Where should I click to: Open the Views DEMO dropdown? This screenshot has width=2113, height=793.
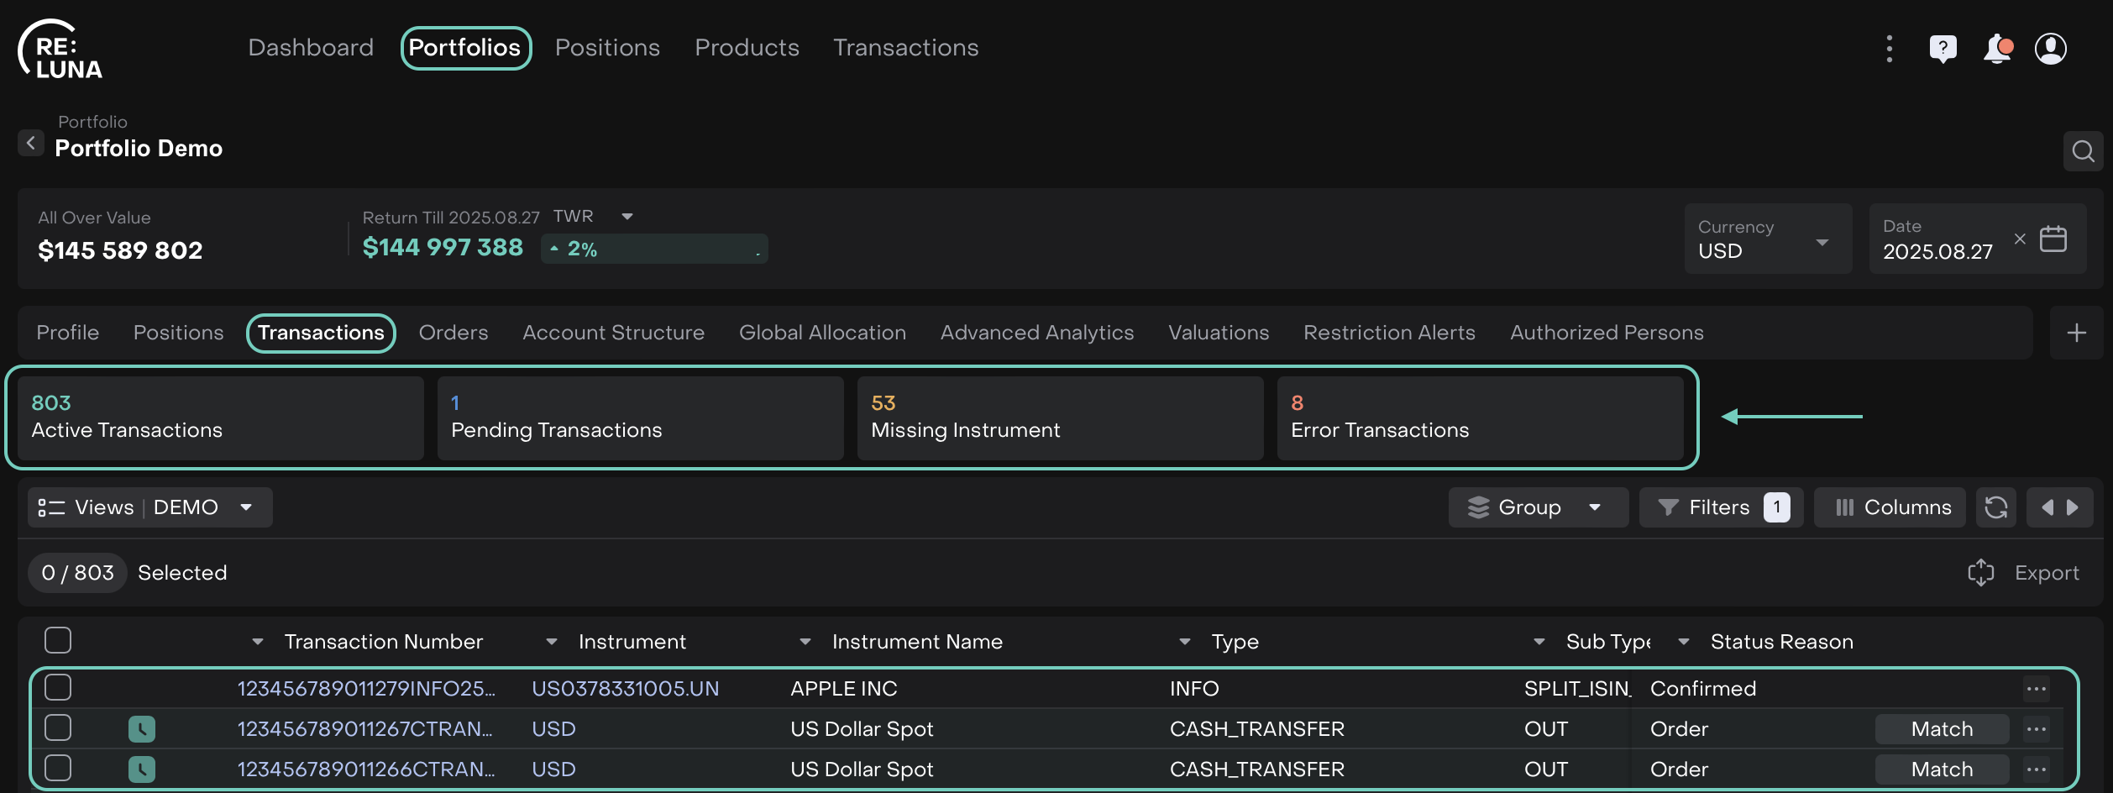(149, 507)
